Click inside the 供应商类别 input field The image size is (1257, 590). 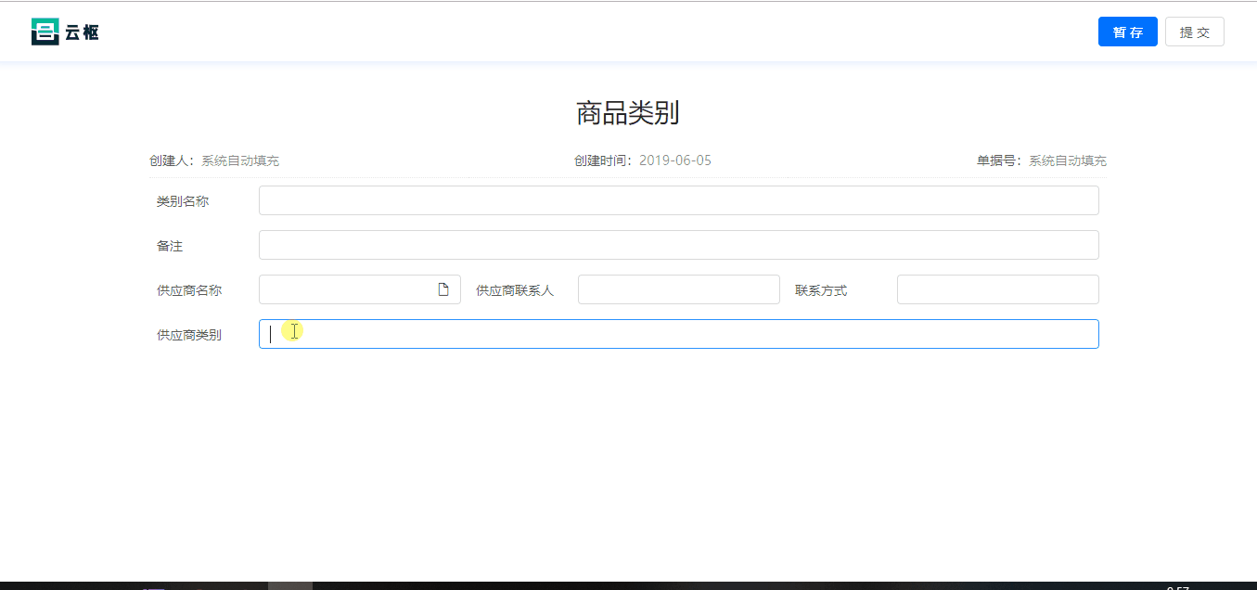[x=678, y=334]
